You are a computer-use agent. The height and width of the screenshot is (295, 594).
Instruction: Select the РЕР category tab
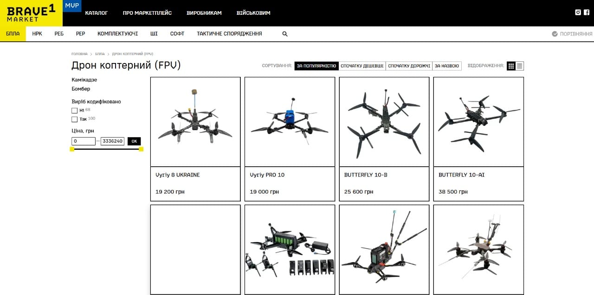[81, 34]
